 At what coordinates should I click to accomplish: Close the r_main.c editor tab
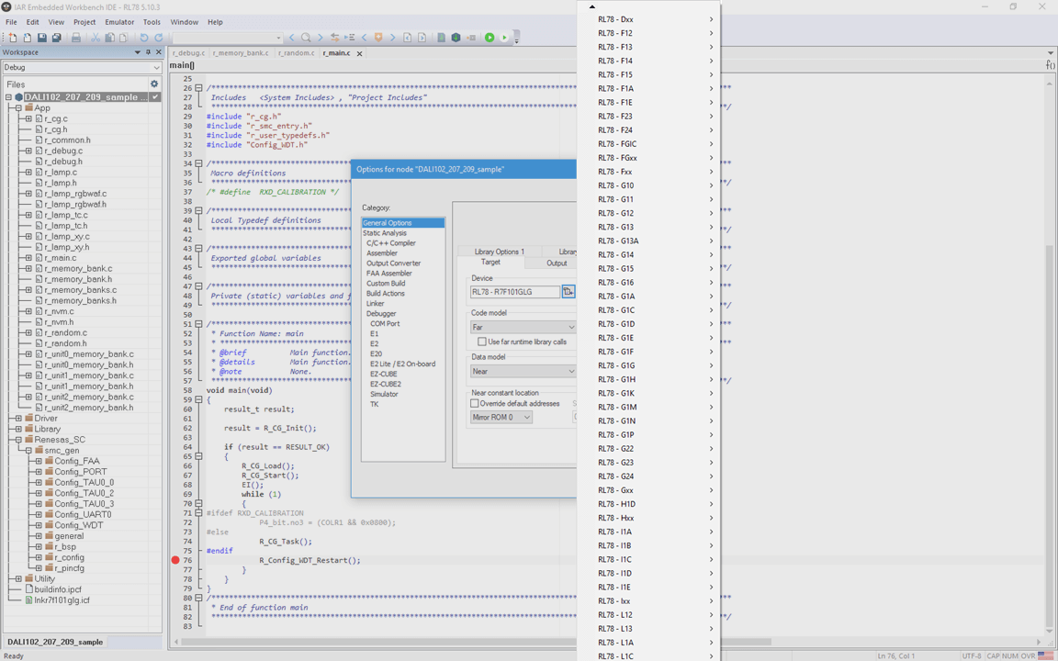coord(360,53)
